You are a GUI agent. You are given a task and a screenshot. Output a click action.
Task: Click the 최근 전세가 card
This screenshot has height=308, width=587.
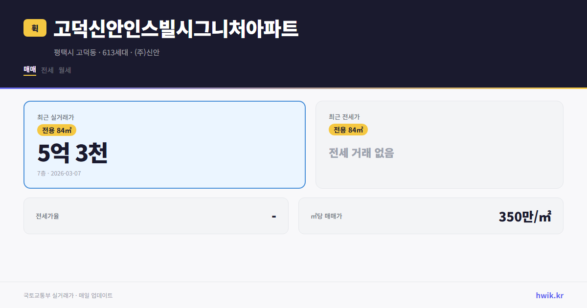coord(439,144)
